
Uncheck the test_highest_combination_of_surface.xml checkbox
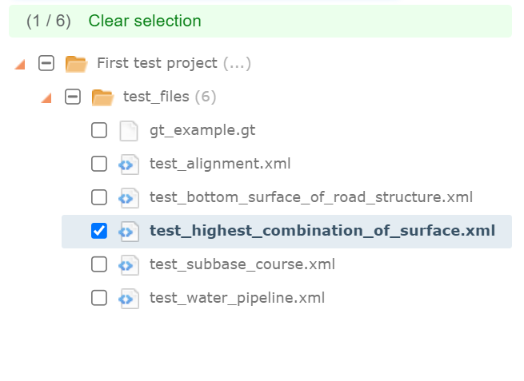pos(99,232)
